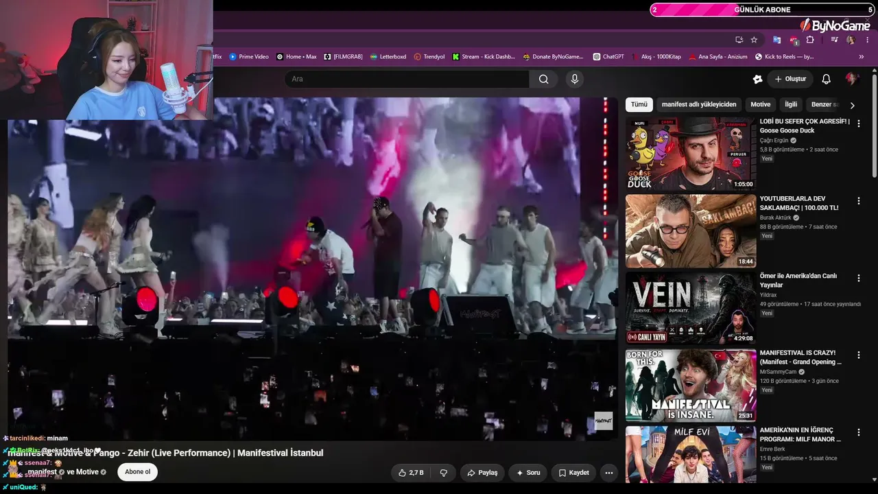Open YouTube notifications bell

826,79
